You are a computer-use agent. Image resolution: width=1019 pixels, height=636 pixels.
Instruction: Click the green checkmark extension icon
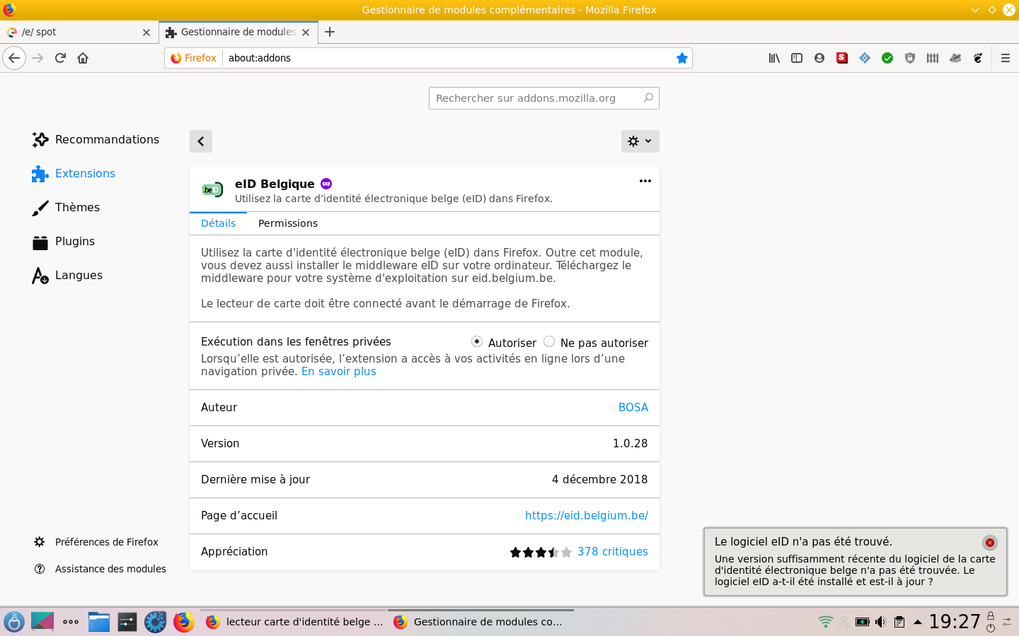887,58
